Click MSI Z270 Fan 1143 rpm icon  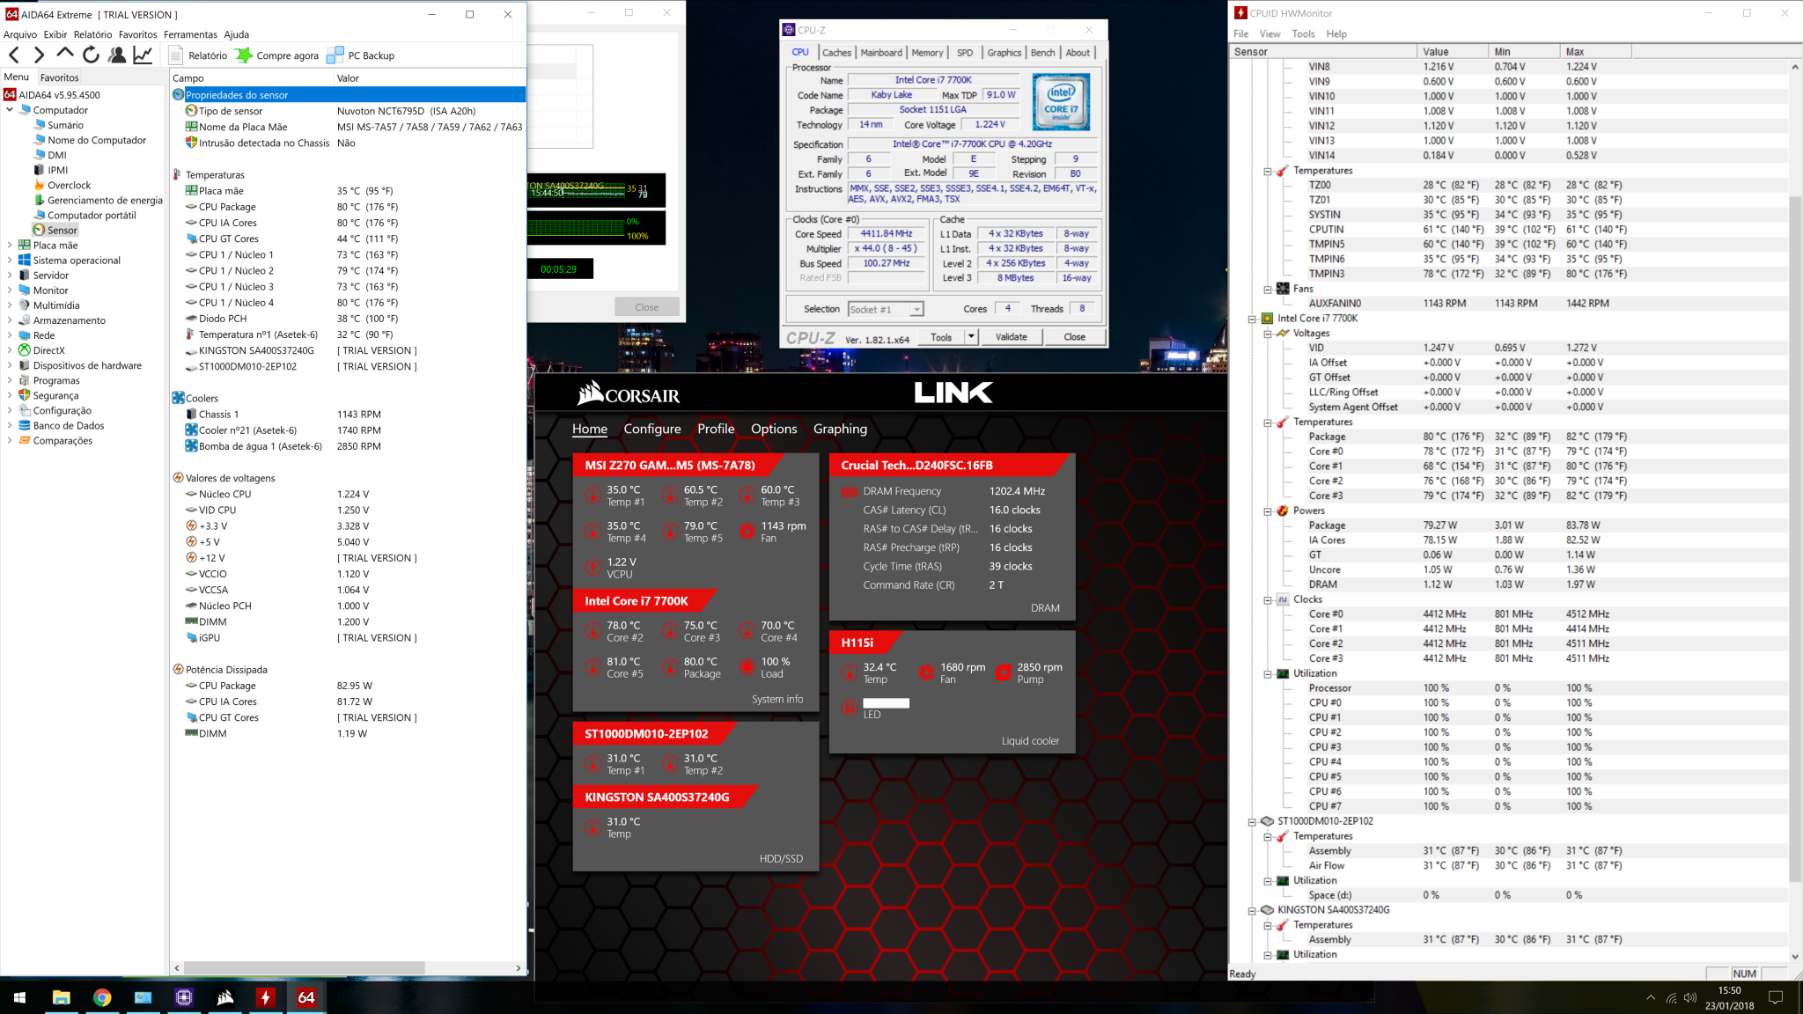click(747, 532)
